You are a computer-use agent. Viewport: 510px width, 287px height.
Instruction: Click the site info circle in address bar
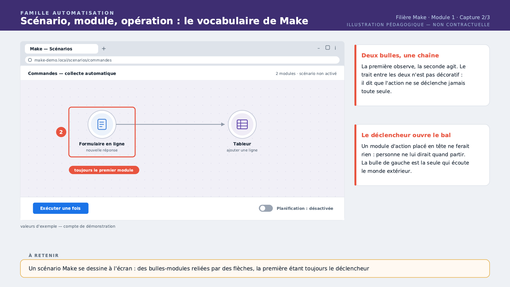pos(30,60)
